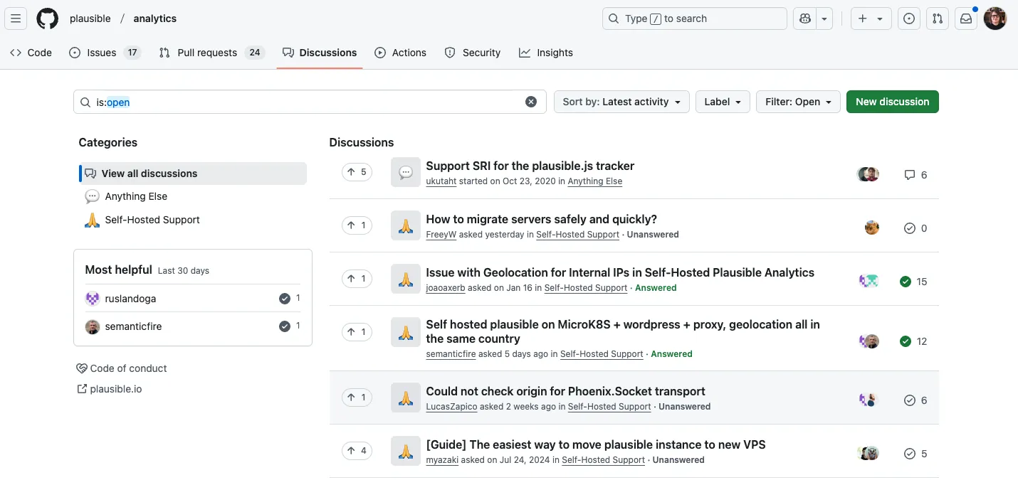Switch to the Actions tab

point(400,53)
